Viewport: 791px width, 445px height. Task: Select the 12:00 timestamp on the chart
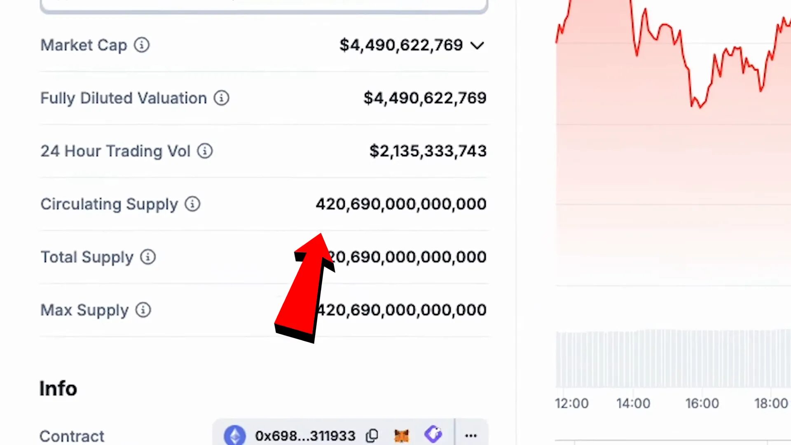pos(572,403)
